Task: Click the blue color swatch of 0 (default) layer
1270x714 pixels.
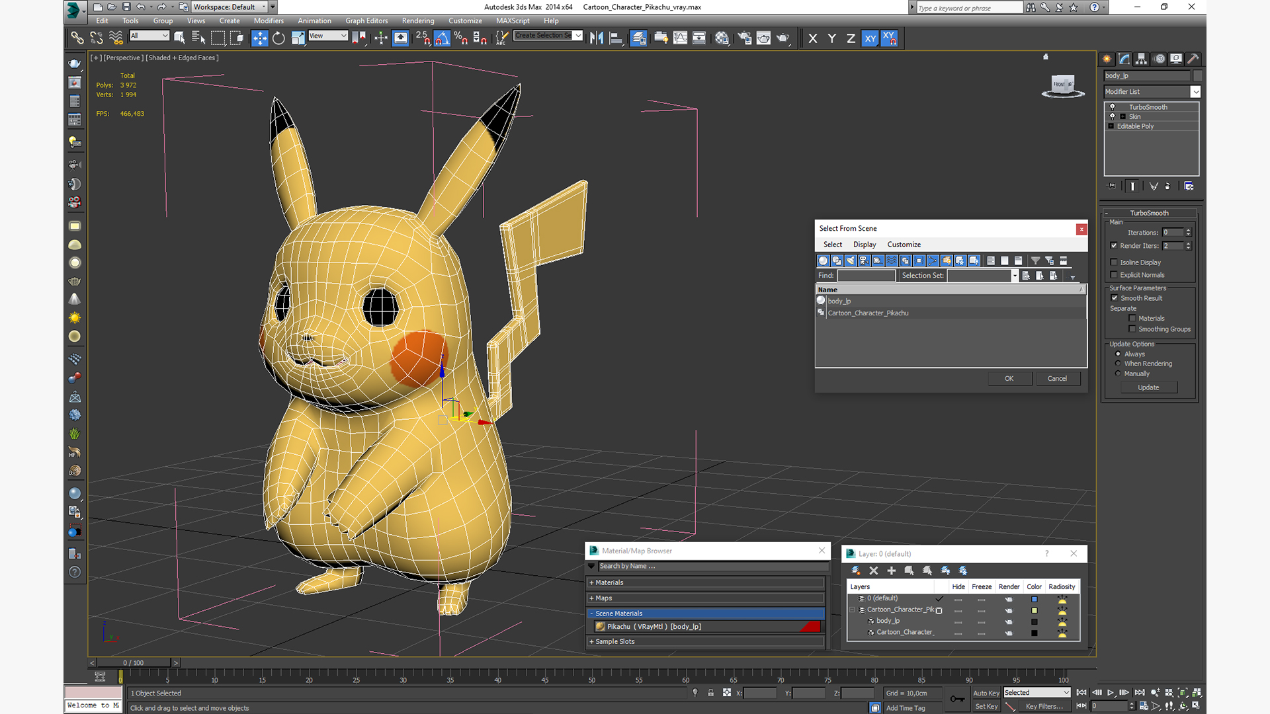Action: pos(1034,599)
